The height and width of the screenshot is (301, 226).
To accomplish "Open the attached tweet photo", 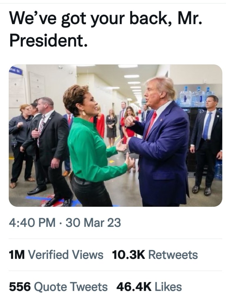I will point(115,135).
